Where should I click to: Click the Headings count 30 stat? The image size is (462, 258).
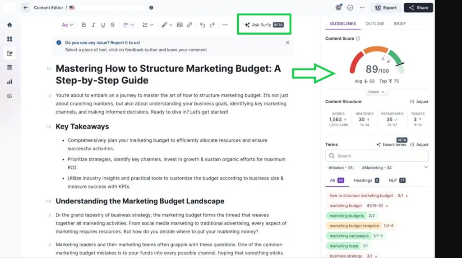click(x=364, y=119)
